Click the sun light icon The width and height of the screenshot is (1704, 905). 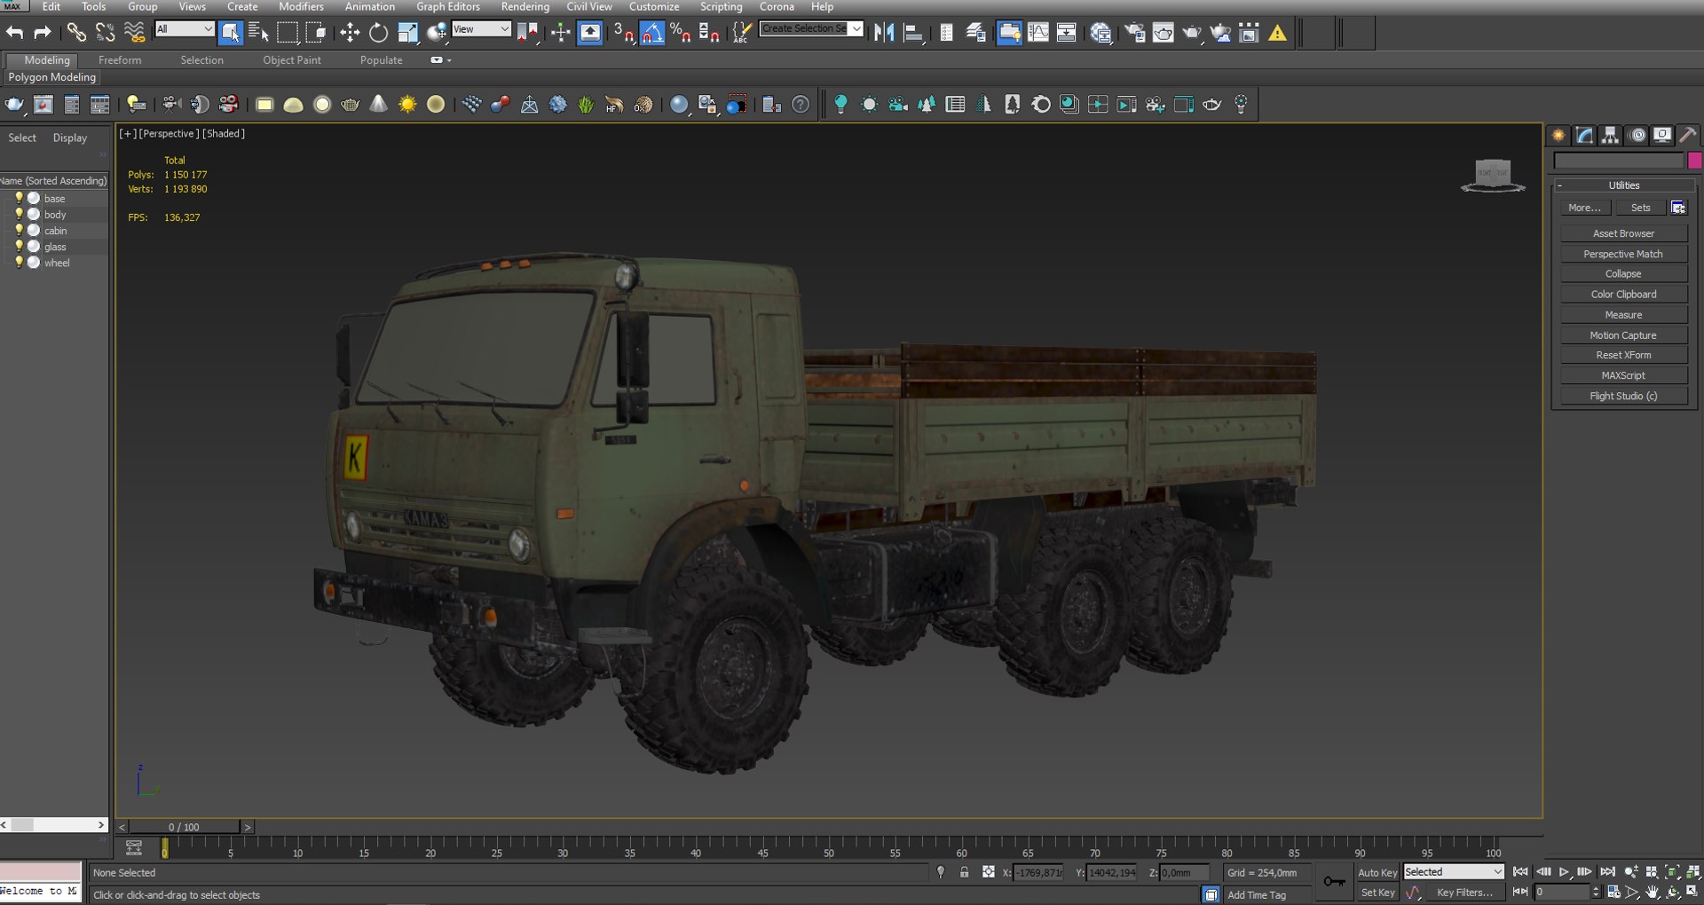(407, 105)
